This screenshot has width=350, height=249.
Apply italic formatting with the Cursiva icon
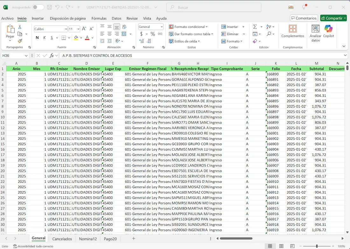pos(45,38)
